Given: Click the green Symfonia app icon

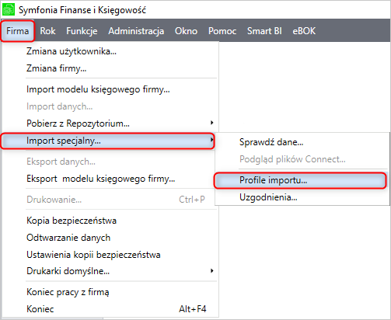Looking at the screenshot, I should point(9,10).
